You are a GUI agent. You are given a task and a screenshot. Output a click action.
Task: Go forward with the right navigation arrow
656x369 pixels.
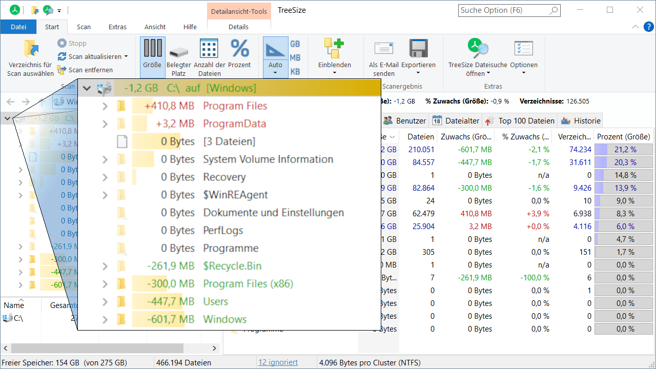25,101
